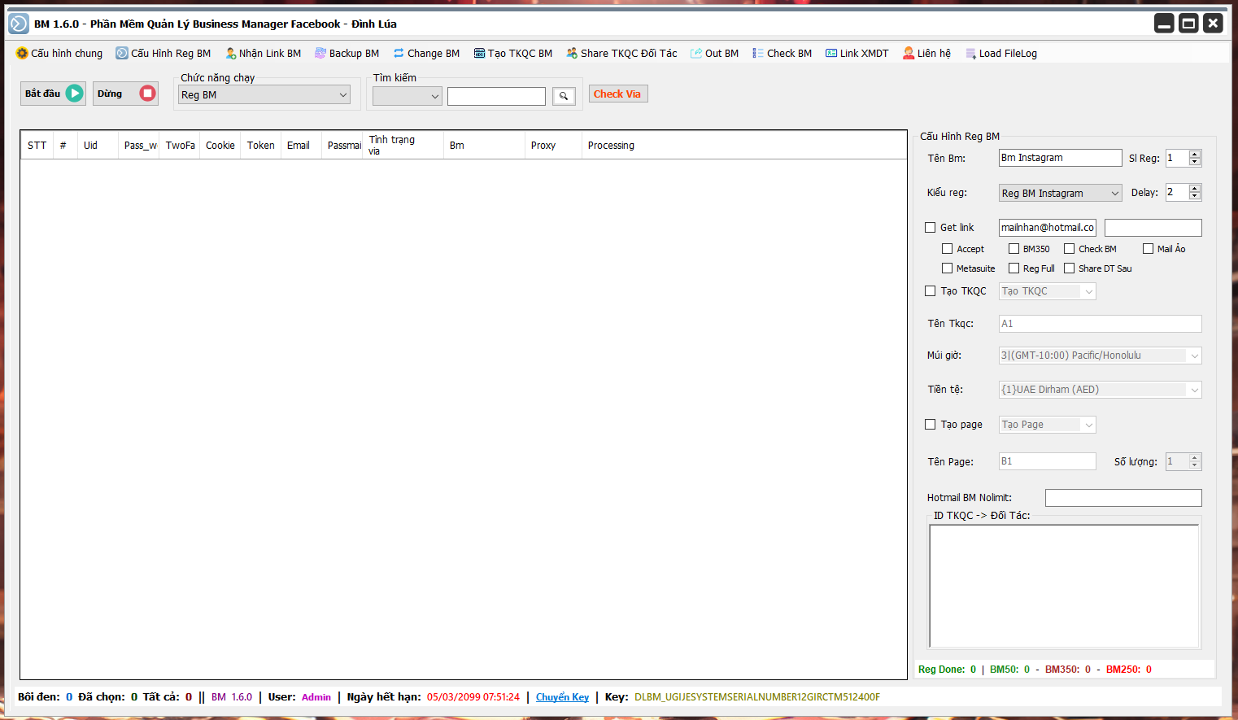Expand the Múi giờ Pacific/Honolulu dropdown
The height and width of the screenshot is (720, 1238).
pos(1101,356)
